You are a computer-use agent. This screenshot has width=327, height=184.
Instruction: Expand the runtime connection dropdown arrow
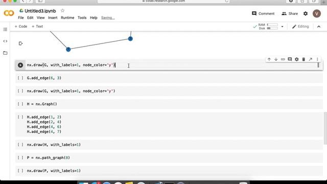click(282, 27)
